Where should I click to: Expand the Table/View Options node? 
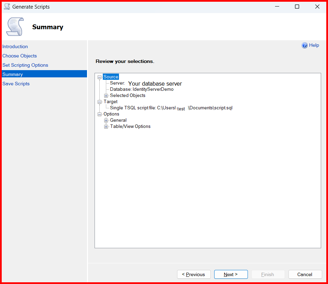106,127
